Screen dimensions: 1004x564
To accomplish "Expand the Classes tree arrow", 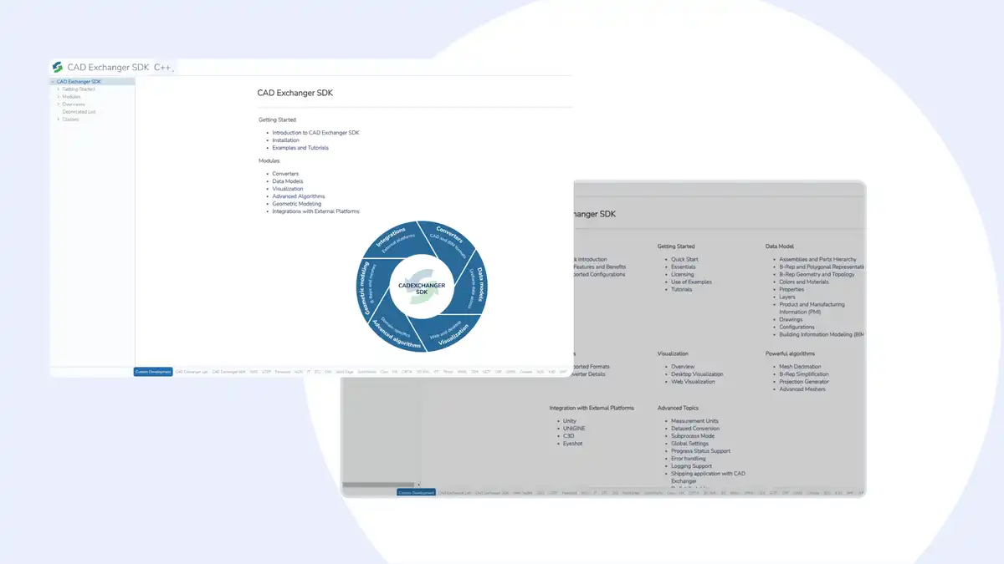I will (59, 119).
